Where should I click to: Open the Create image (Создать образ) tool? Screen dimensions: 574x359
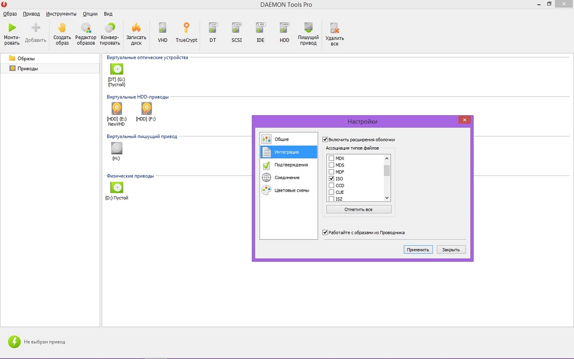pyautogui.click(x=62, y=34)
